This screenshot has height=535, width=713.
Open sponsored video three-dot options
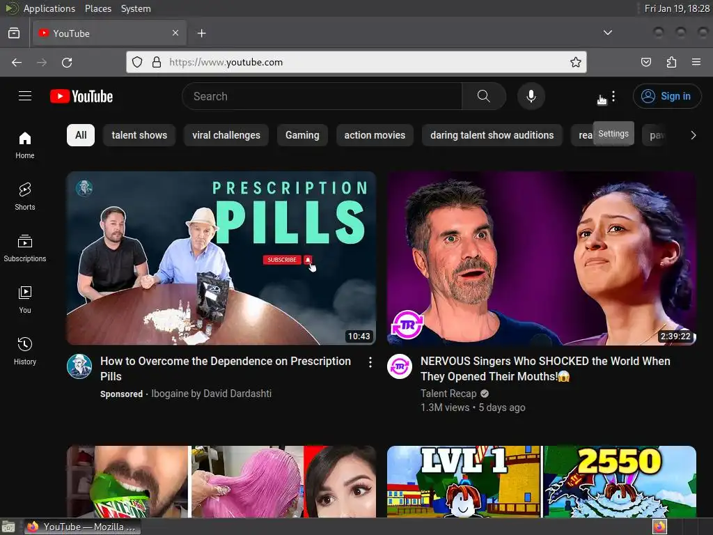point(370,362)
